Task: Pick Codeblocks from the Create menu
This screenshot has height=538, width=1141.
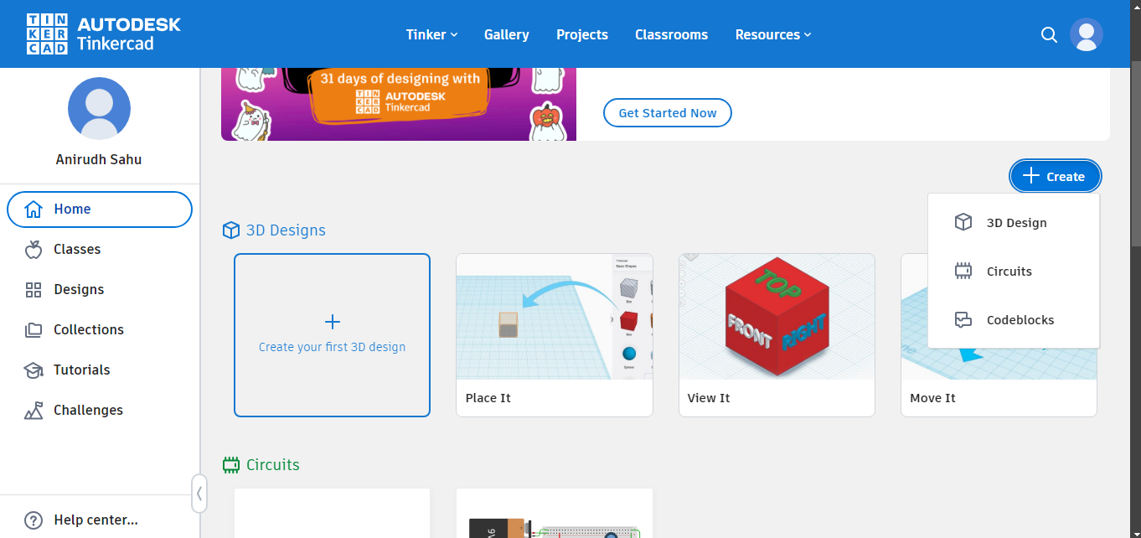Action: click(x=1020, y=320)
